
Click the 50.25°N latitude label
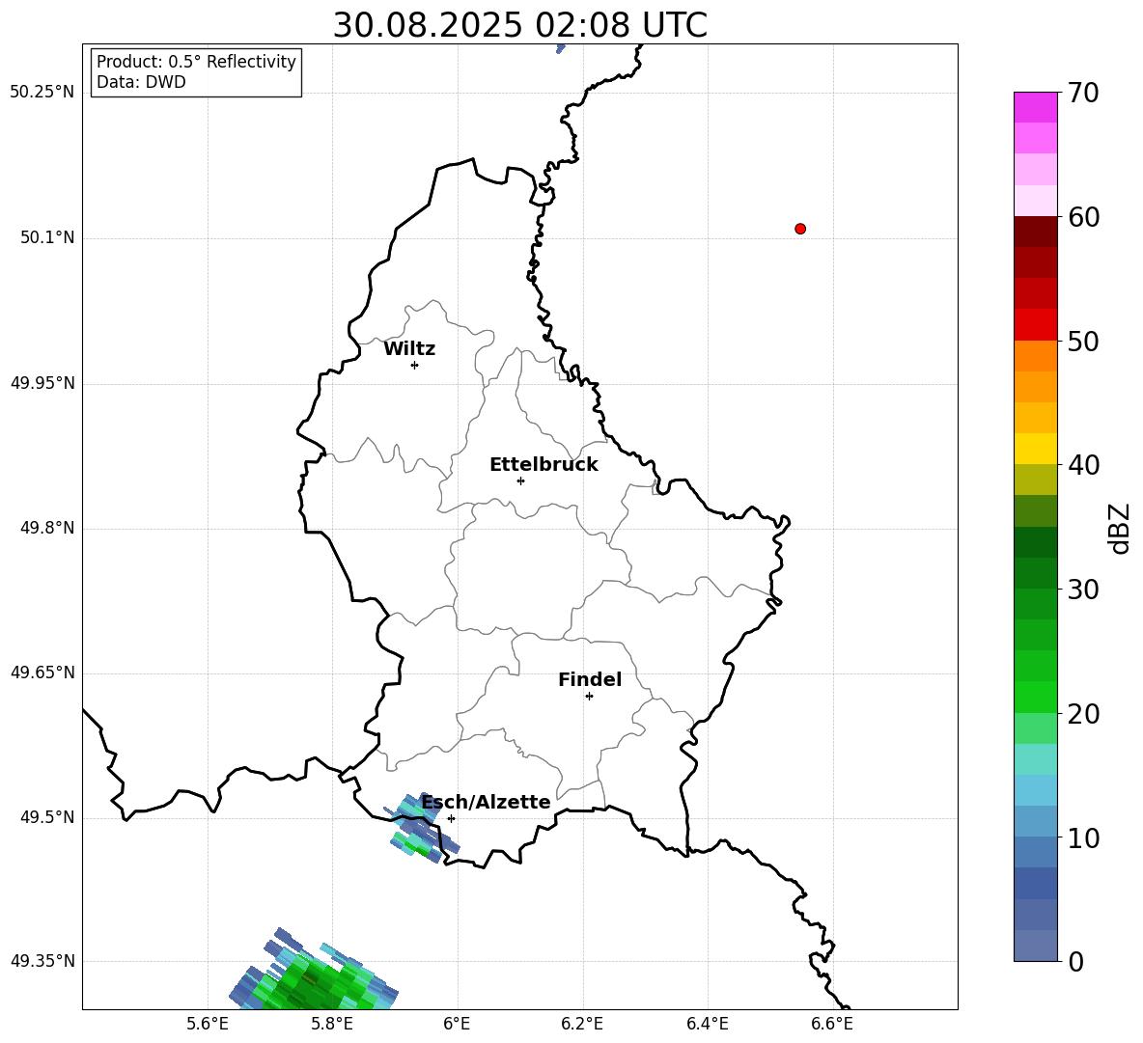[x=42, y=93]
